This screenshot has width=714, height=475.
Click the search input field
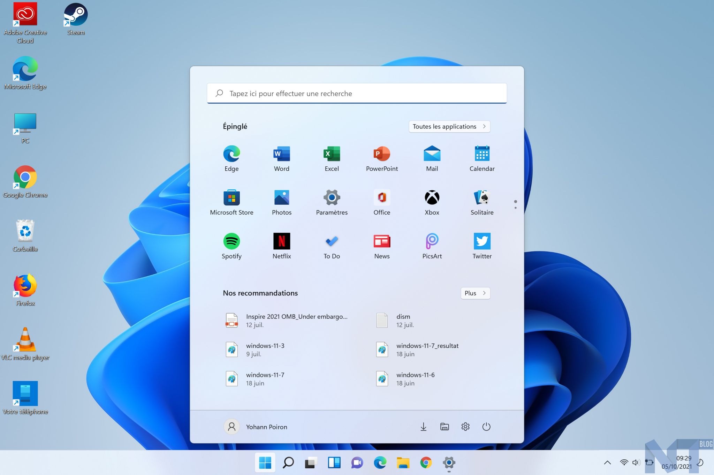click(357, 93)
